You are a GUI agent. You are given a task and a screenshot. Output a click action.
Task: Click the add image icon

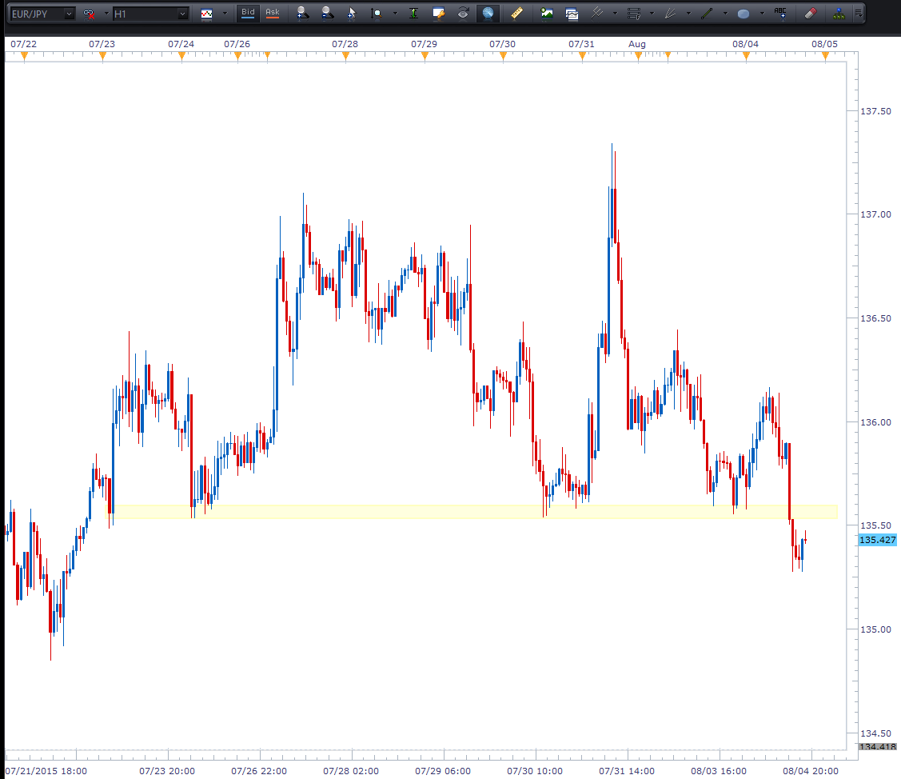coord(547,14)
